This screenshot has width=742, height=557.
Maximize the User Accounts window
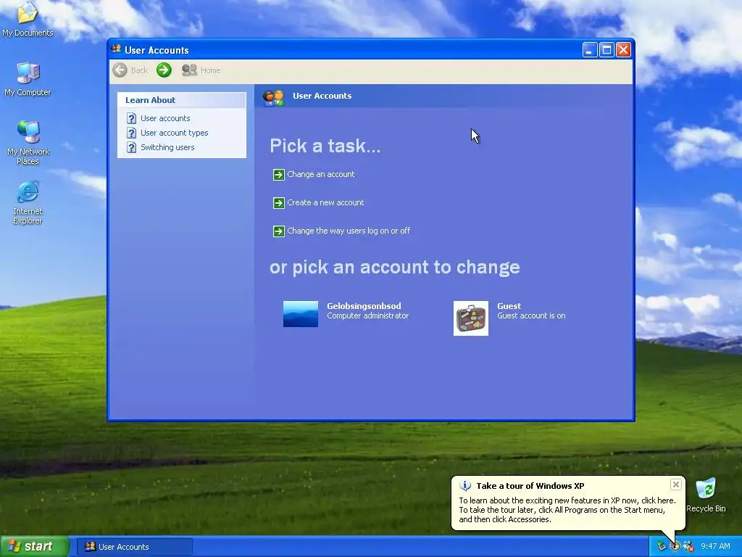point(606,50)
